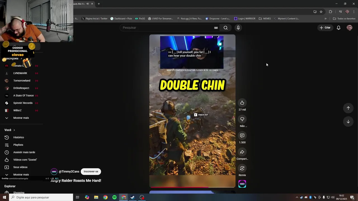Image resolution: width=358 pixels, height=201 pixels.
Task: Open YouTube notifications bell
Action: pos(338,28)
